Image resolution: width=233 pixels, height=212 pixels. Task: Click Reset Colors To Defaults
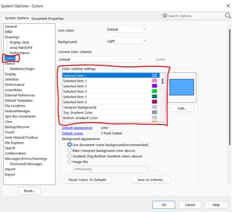(87, 180)
